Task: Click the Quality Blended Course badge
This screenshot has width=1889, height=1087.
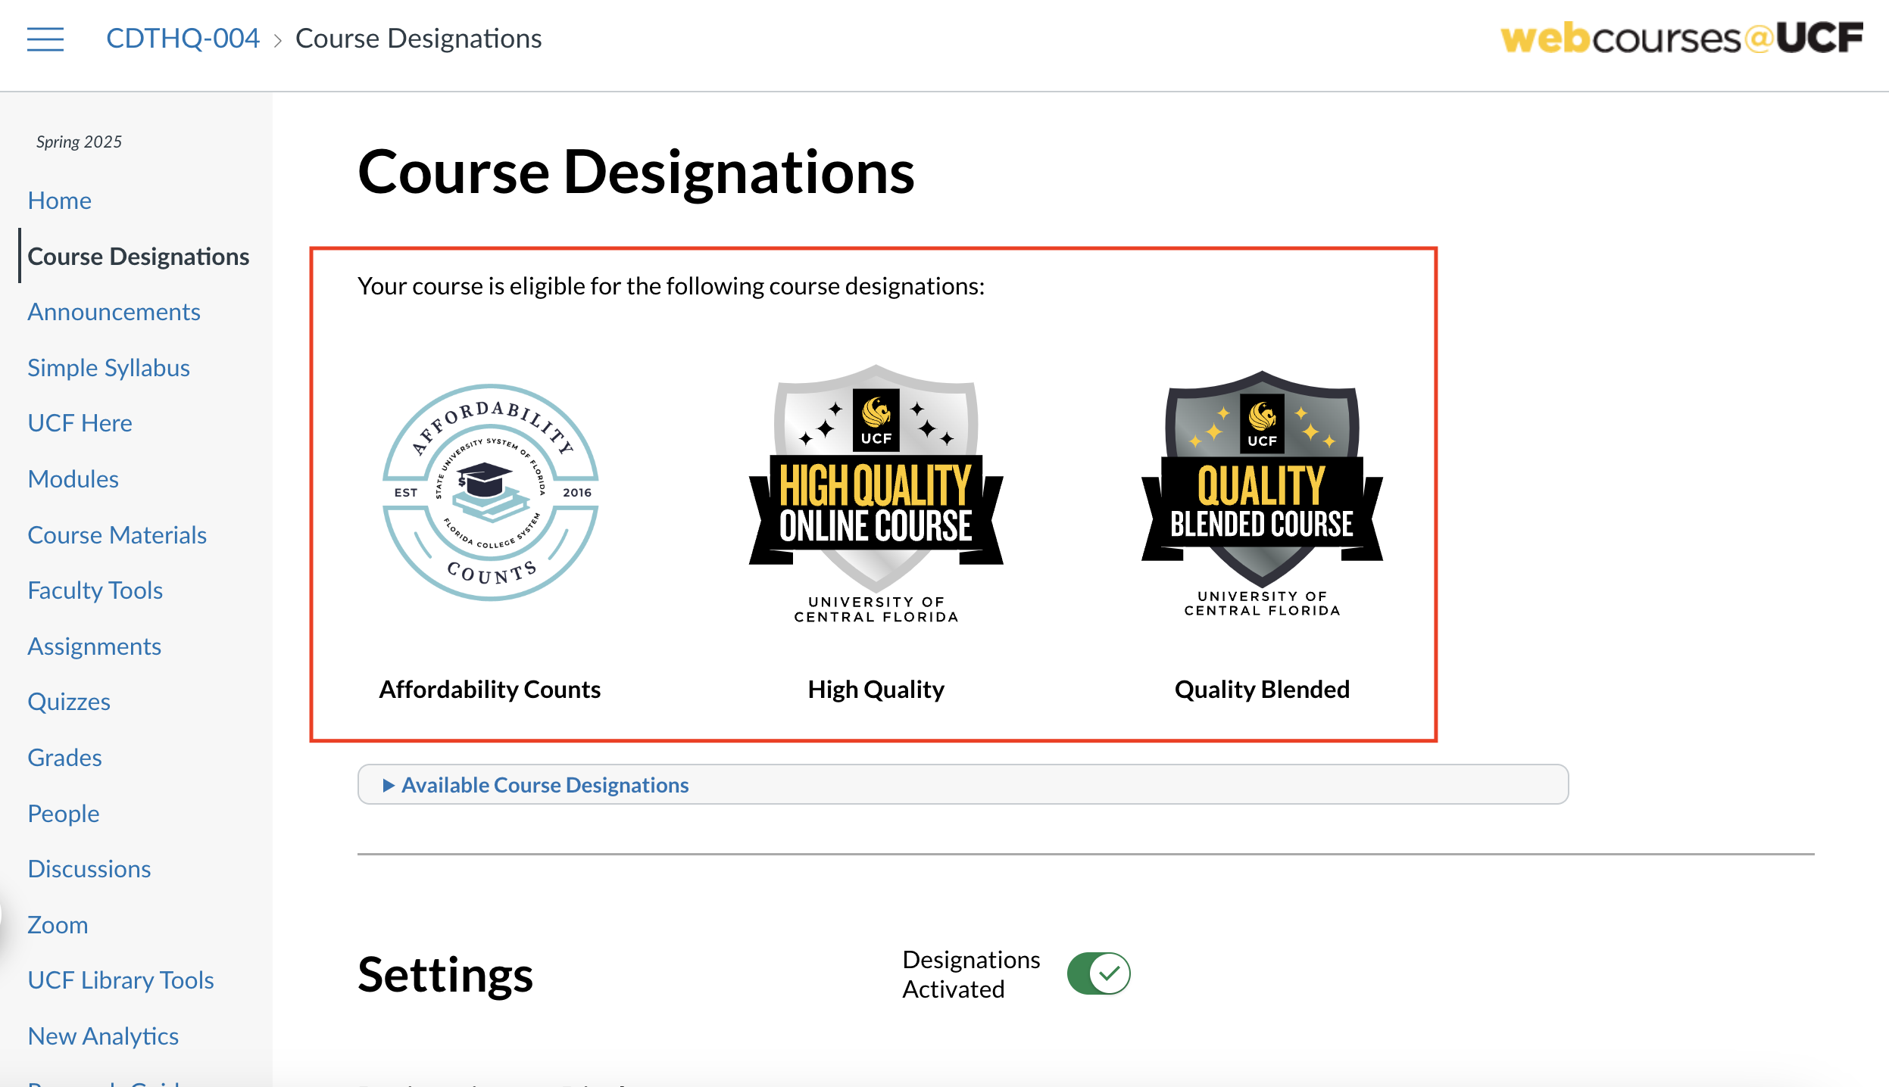Action: point(1262,494)
